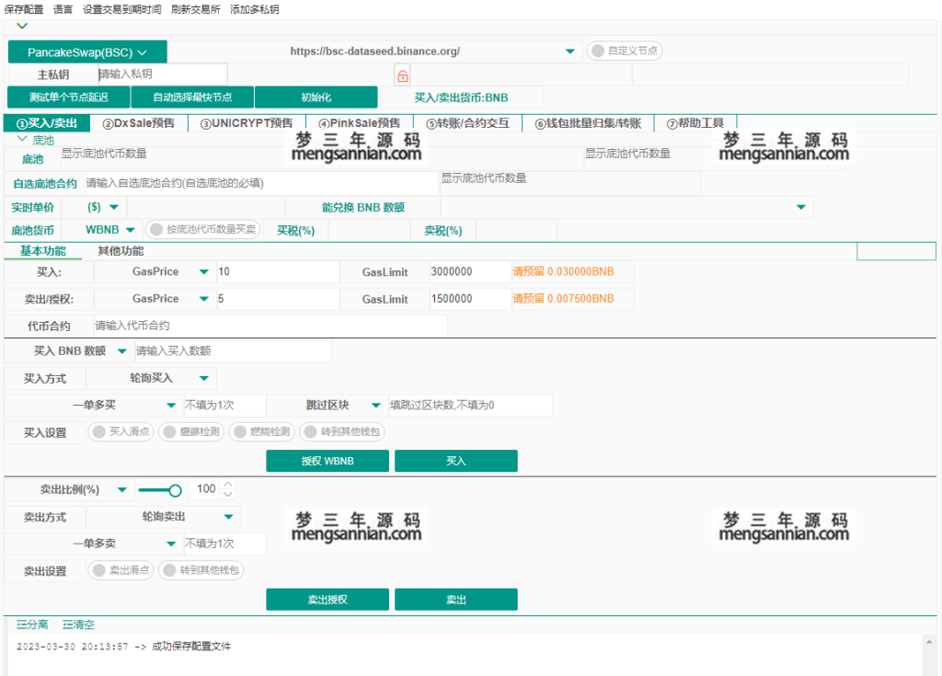Click the 测试单个节点延迟 button

tap(68, 97)
